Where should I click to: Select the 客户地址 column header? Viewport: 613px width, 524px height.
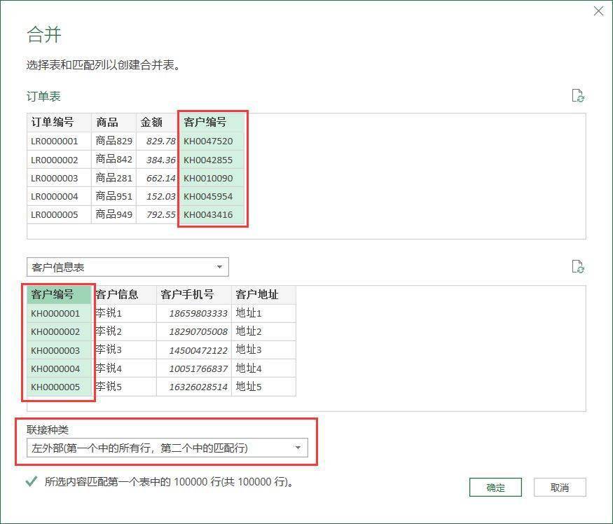pos(263,294)
